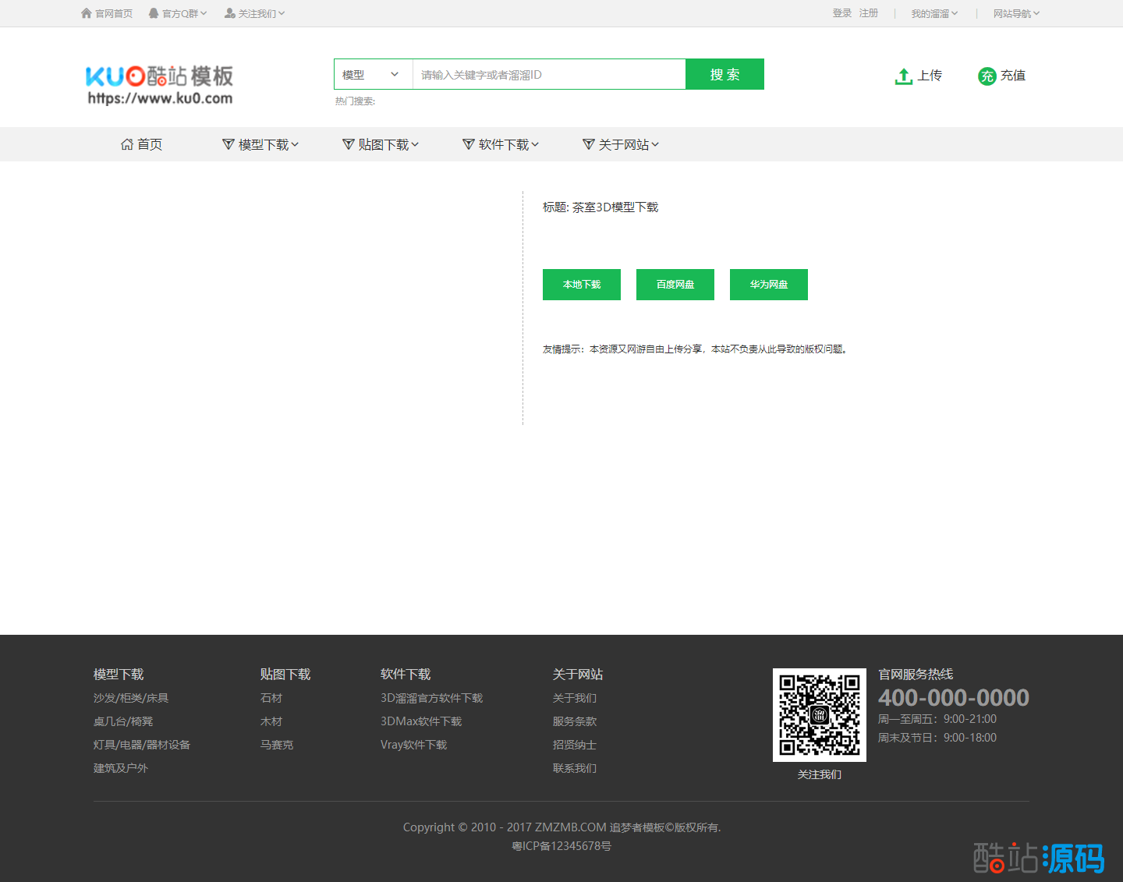The height and width of the screenshot is (882, 1123).
Task: Click the house icon in navigation bar
Action: 127,144
